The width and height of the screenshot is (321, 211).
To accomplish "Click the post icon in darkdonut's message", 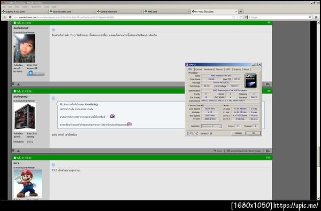I will click(x=53, y=29).
